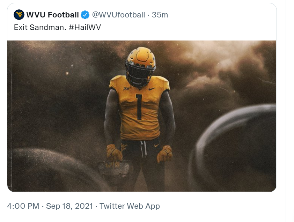This screenshot has width=294, height=222.
Task: Click the glove on the photo's right side
Action: pyautogui.click(x=164, y=154)
